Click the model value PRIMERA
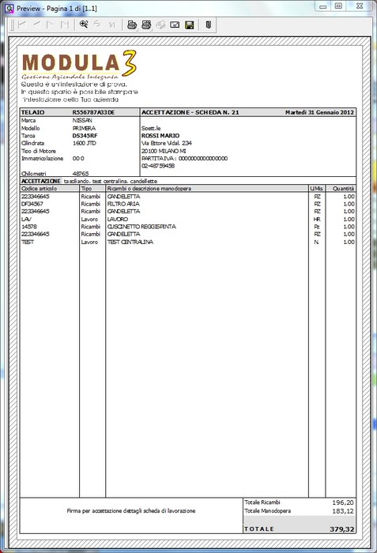The image size is (377, 553). pyautogui.click(x=84, y=128)
